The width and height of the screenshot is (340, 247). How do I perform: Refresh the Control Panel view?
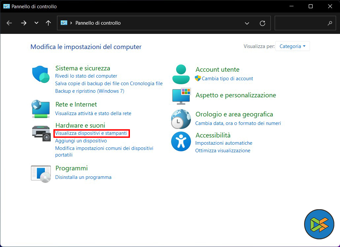click(263, 23)
